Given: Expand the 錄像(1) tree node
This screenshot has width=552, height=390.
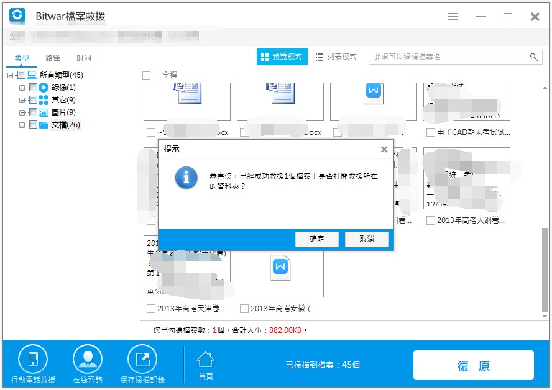Looking at the screenshot, I should tap(22, 88).
